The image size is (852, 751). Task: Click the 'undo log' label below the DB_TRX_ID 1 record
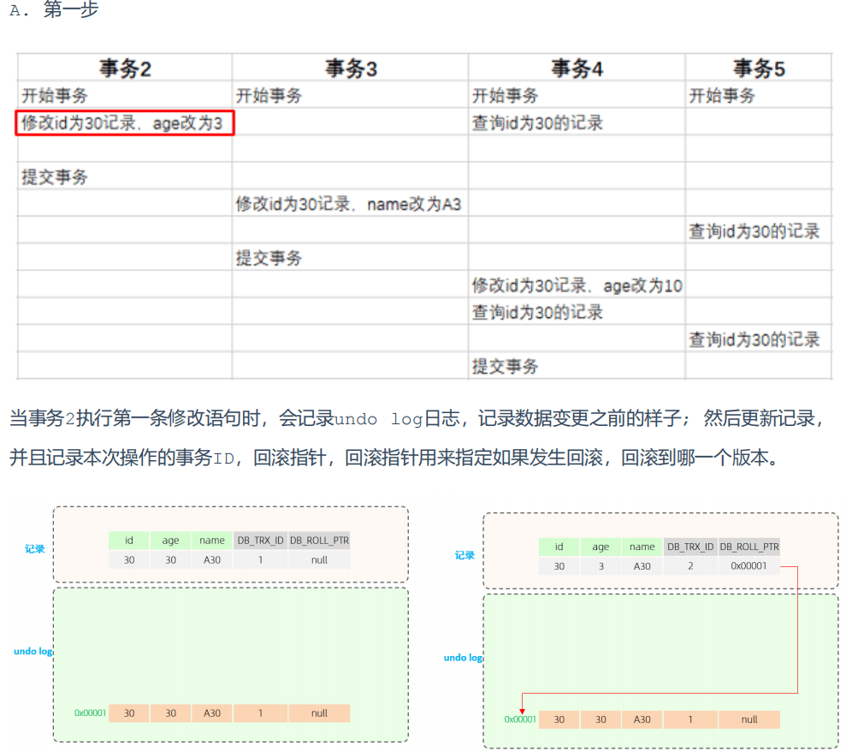33,651
